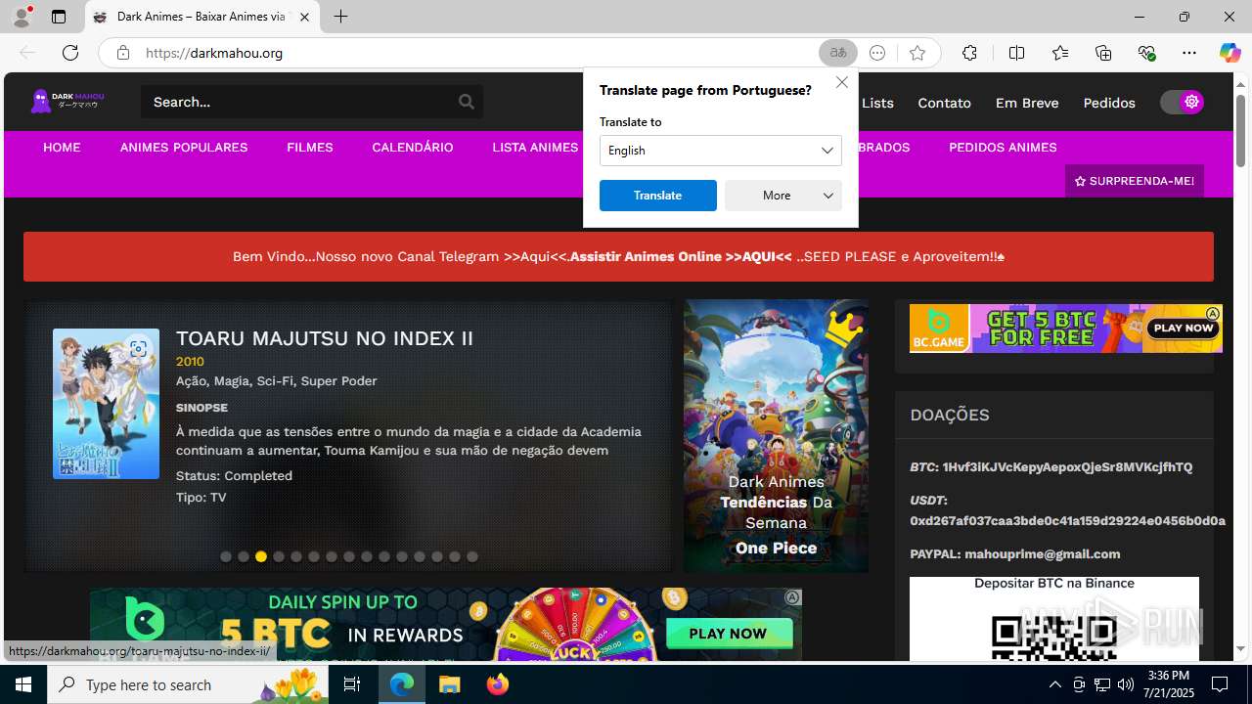The width and height of the screenshot is (1252, 704).
Task: Close the Dark Animes browser tab
Action: tap(304, 17)
